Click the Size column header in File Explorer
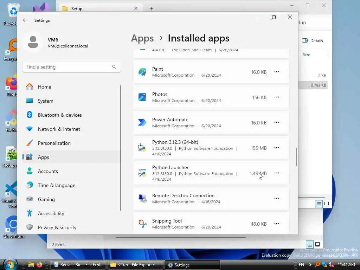Viewport: 360px width, 270px height. 307,54
